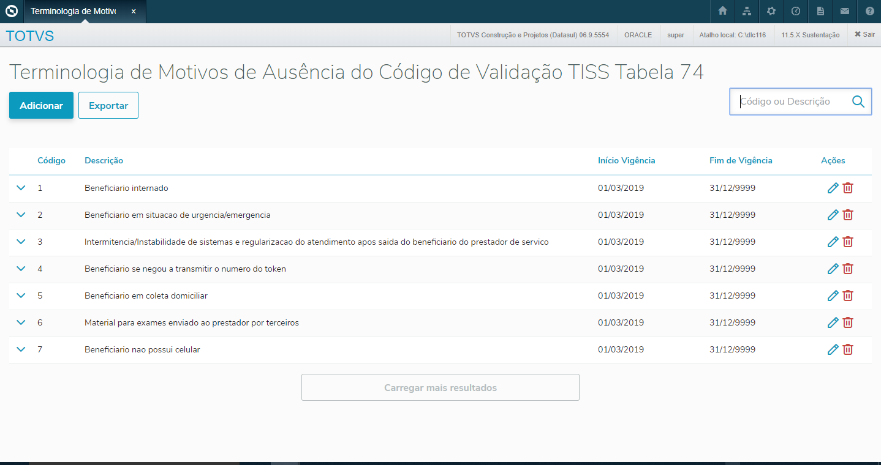Click the clock history icon

click(796, 11)
